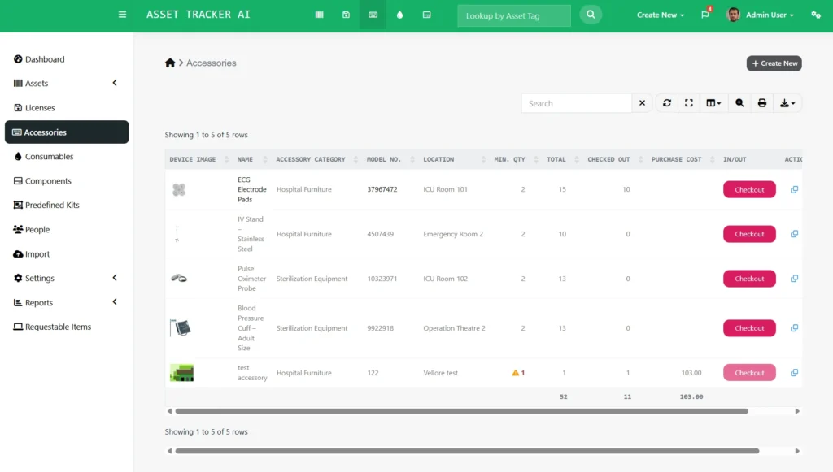The height and width of the screenshot is (472, 833).
Task: Click the admin settings gears icon
Action: click(815, 15)
